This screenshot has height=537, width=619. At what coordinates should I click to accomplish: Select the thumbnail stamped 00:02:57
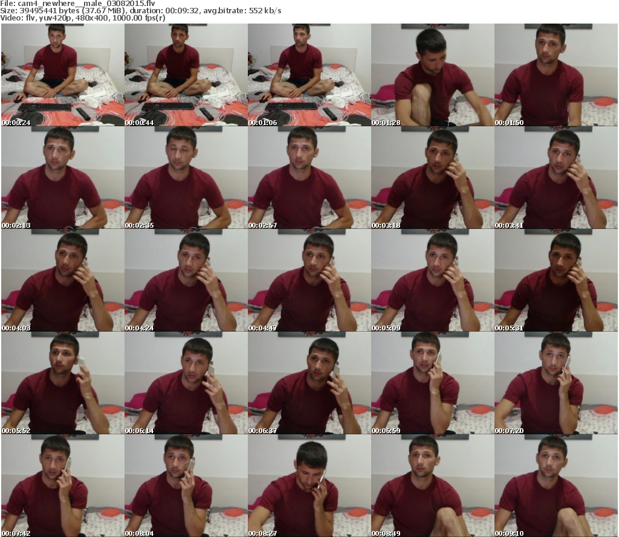309,178
